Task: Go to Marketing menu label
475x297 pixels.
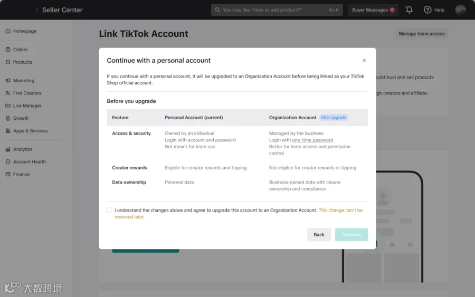Action: 24,81
